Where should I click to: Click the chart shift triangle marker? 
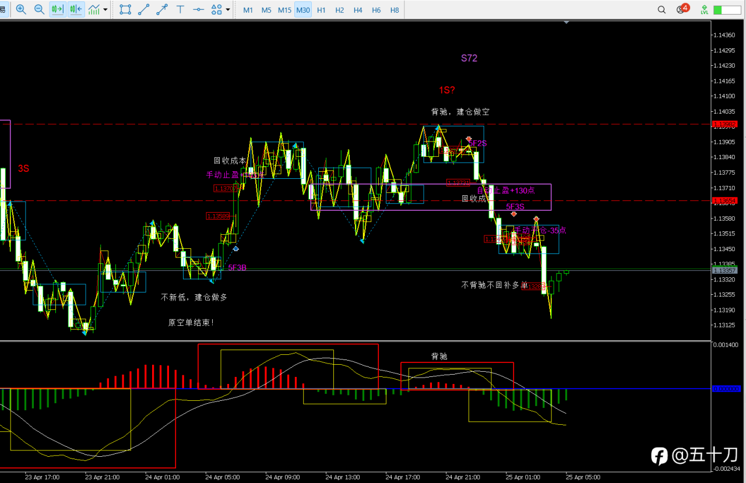click(566, 22)
